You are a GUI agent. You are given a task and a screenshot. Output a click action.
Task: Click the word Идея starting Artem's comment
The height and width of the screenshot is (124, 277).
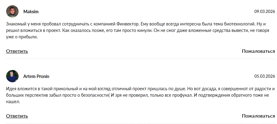pyautogui.click(x=11, y=89)
